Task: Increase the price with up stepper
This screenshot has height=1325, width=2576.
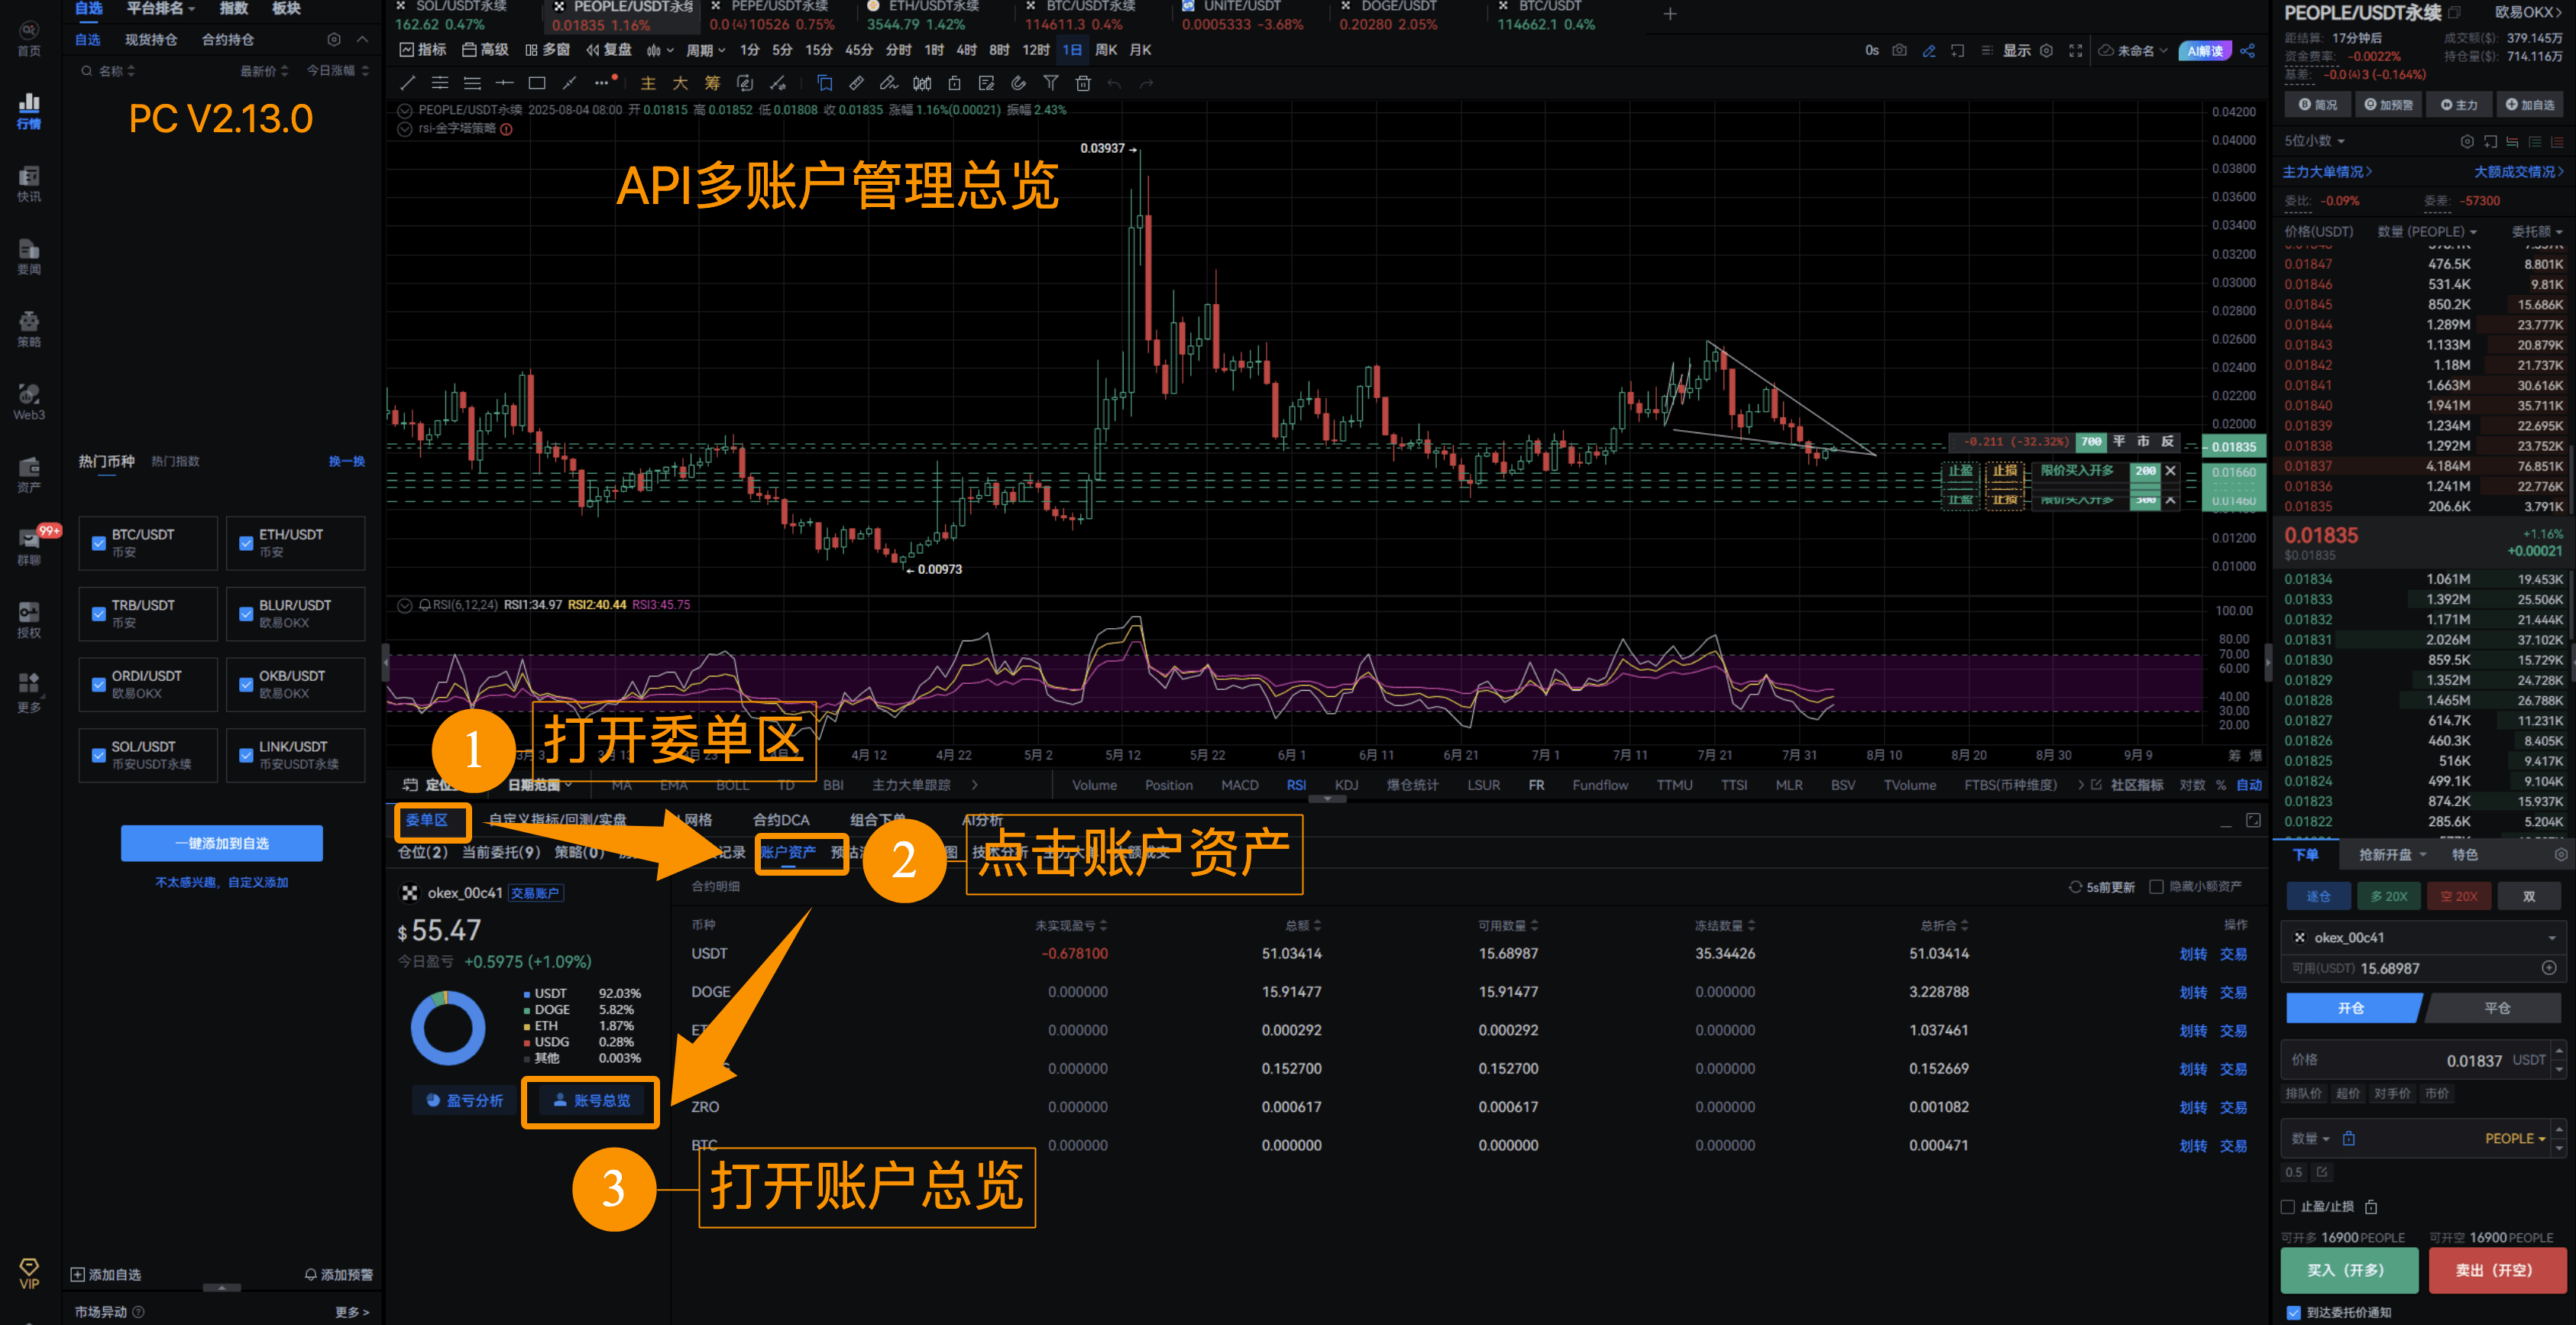Action: coord(2558,1050)
